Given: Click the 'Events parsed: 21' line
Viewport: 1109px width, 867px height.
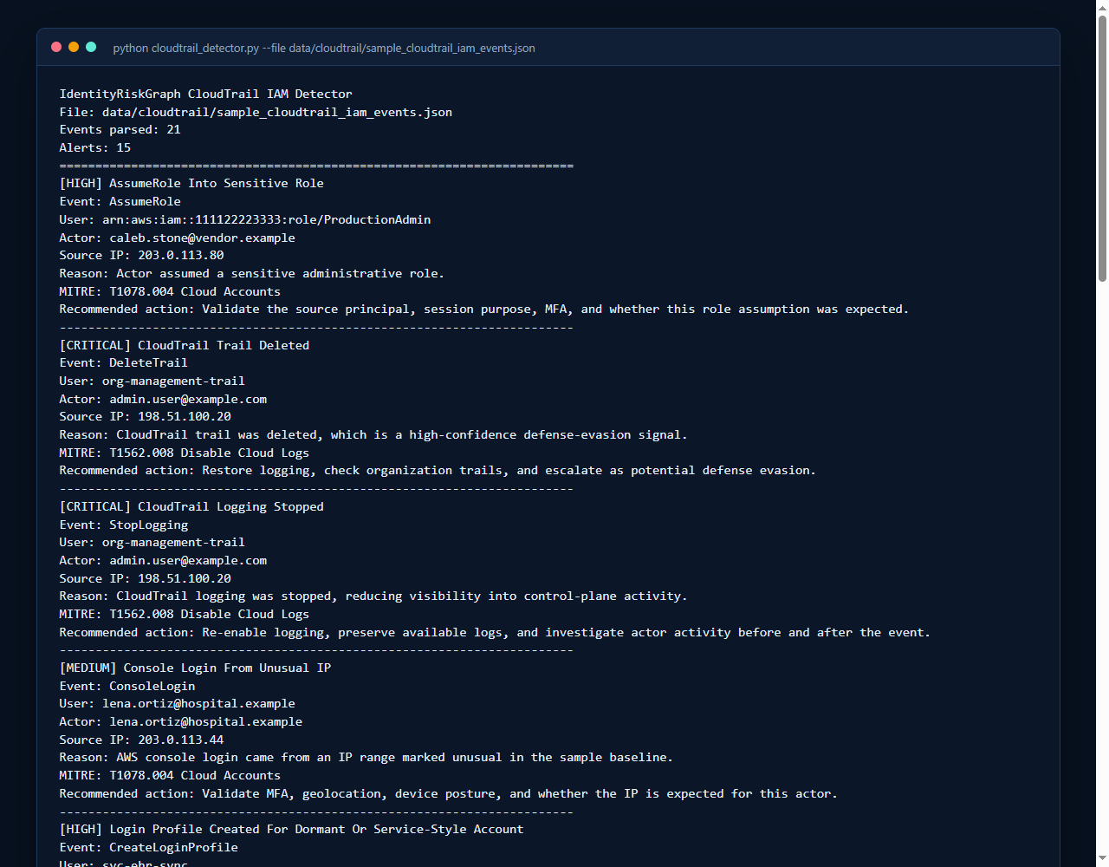Looking at the screenshot, I should coord(120,129).
